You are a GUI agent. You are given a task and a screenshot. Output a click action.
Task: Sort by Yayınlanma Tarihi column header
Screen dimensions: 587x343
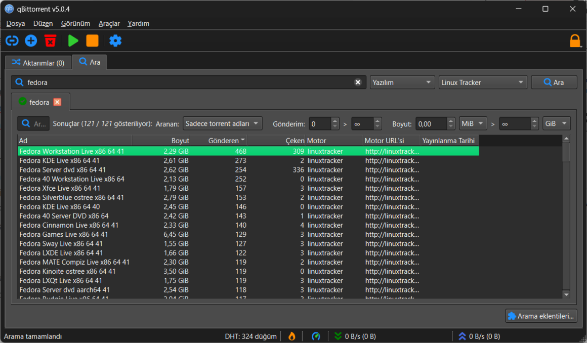pos(449,141)
